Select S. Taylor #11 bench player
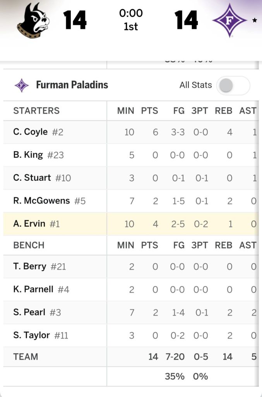The height and width of the screenshot is (397, 262). (41, 335)
